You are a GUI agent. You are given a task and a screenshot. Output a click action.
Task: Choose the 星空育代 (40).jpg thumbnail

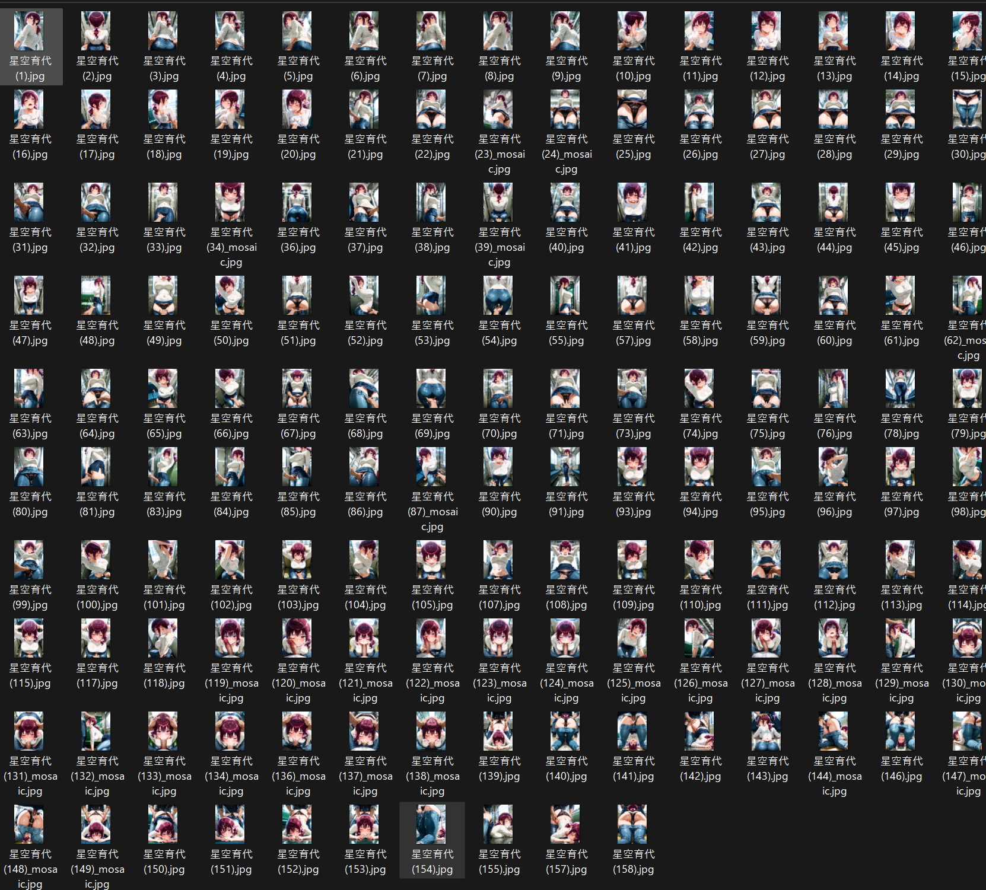[565, 202]
